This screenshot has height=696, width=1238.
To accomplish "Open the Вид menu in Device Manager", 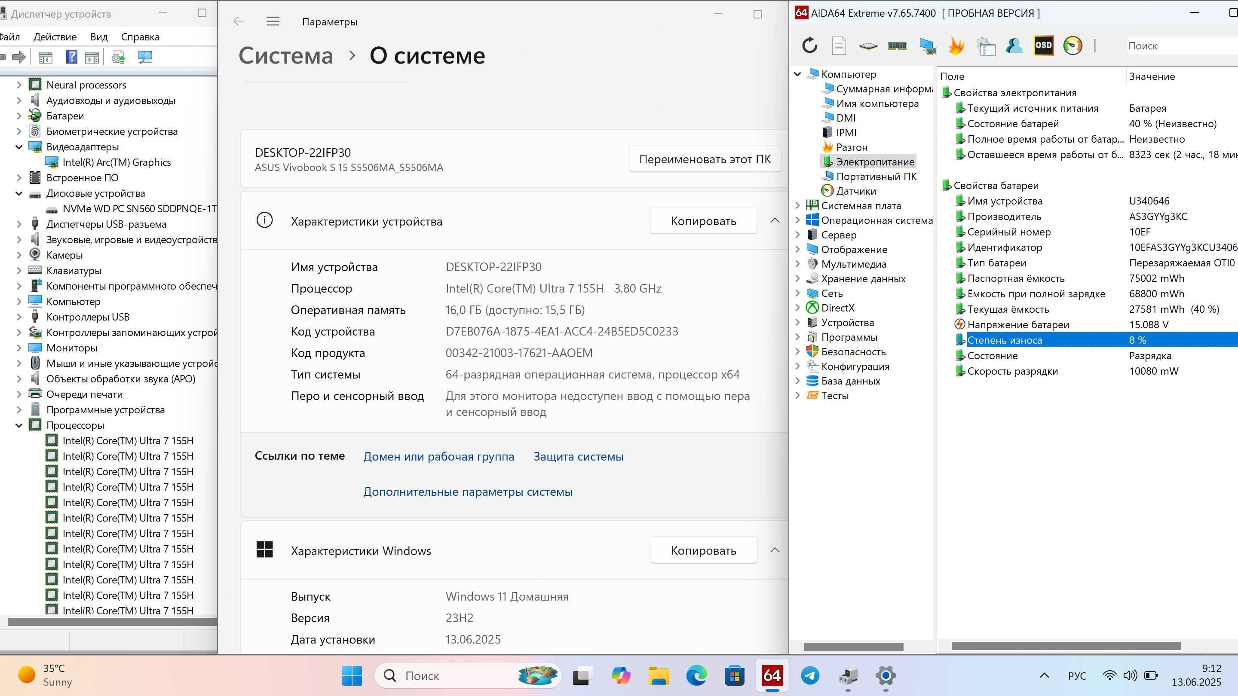I will pos(99,37).
